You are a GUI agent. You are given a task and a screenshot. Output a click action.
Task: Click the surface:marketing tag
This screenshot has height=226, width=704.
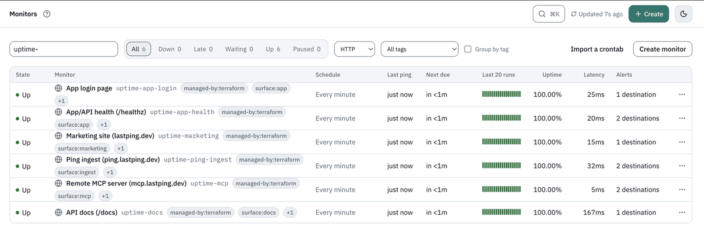[83, 149]
